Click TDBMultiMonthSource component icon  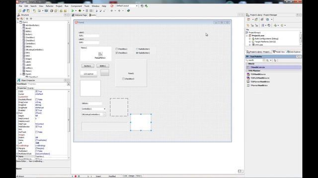[x=248, y=78]
